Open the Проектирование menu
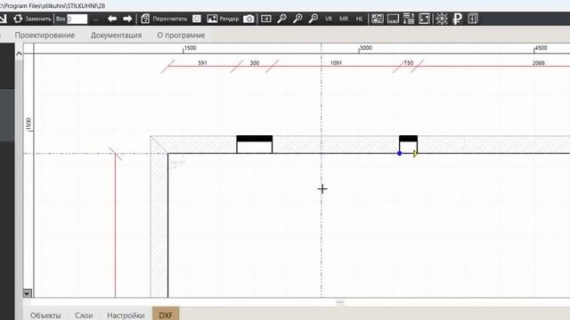The height and width of the screenshot is (320, 570). [45, 36]
